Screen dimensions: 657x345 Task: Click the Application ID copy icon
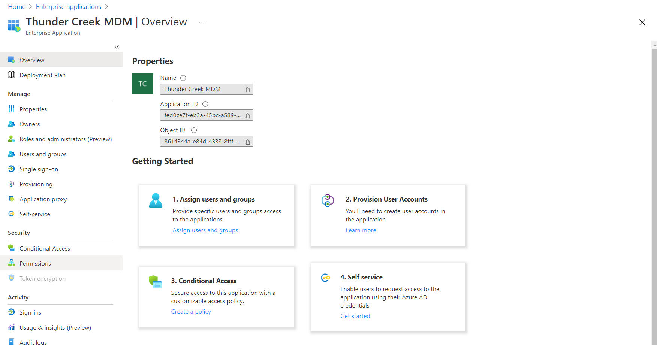247,115
